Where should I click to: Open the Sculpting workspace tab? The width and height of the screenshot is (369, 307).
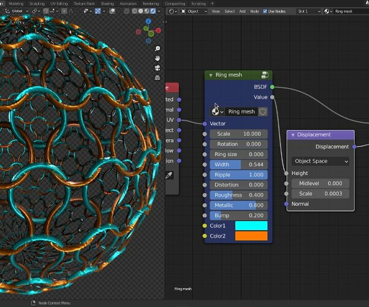point(37,4)
